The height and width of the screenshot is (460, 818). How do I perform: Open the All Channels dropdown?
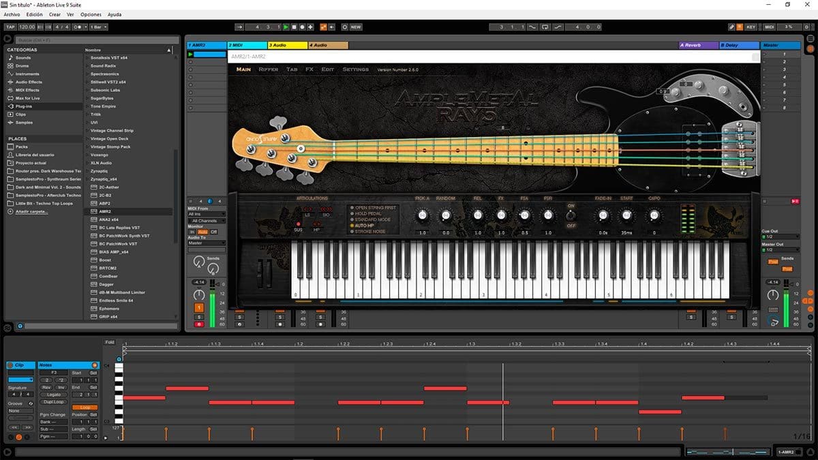tap(207, 221)
